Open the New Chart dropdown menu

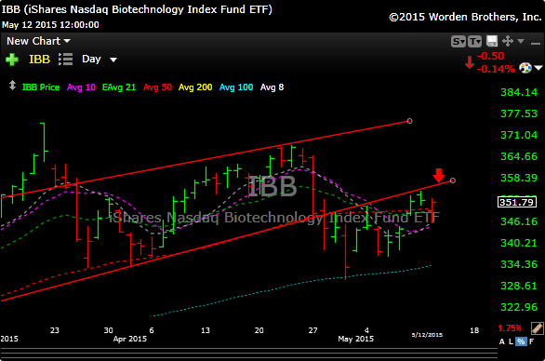pos(38,41)
